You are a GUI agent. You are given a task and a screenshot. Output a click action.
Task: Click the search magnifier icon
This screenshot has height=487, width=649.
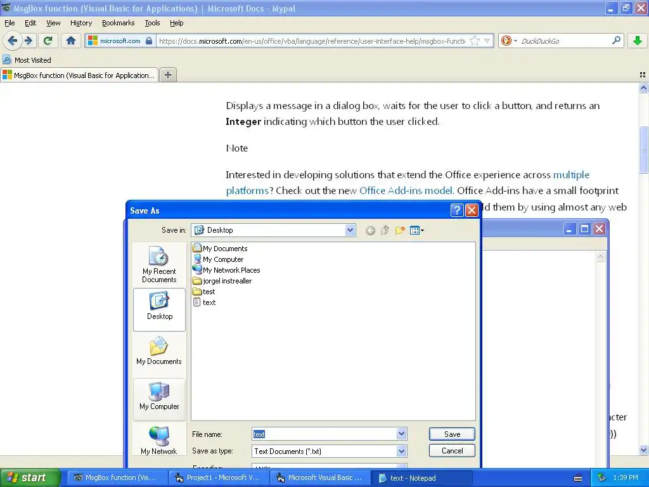[x=616, y=41]
